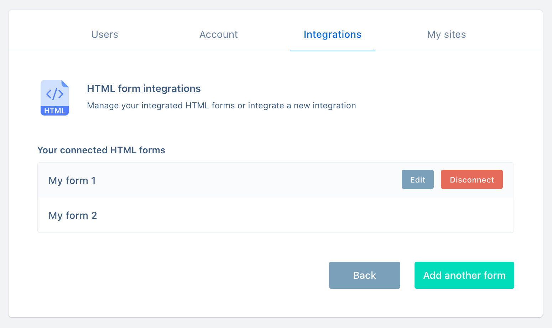Edit My form 1
Image resolution: width=552 pixels, height=328 pixels.
(x=418, y=179)
